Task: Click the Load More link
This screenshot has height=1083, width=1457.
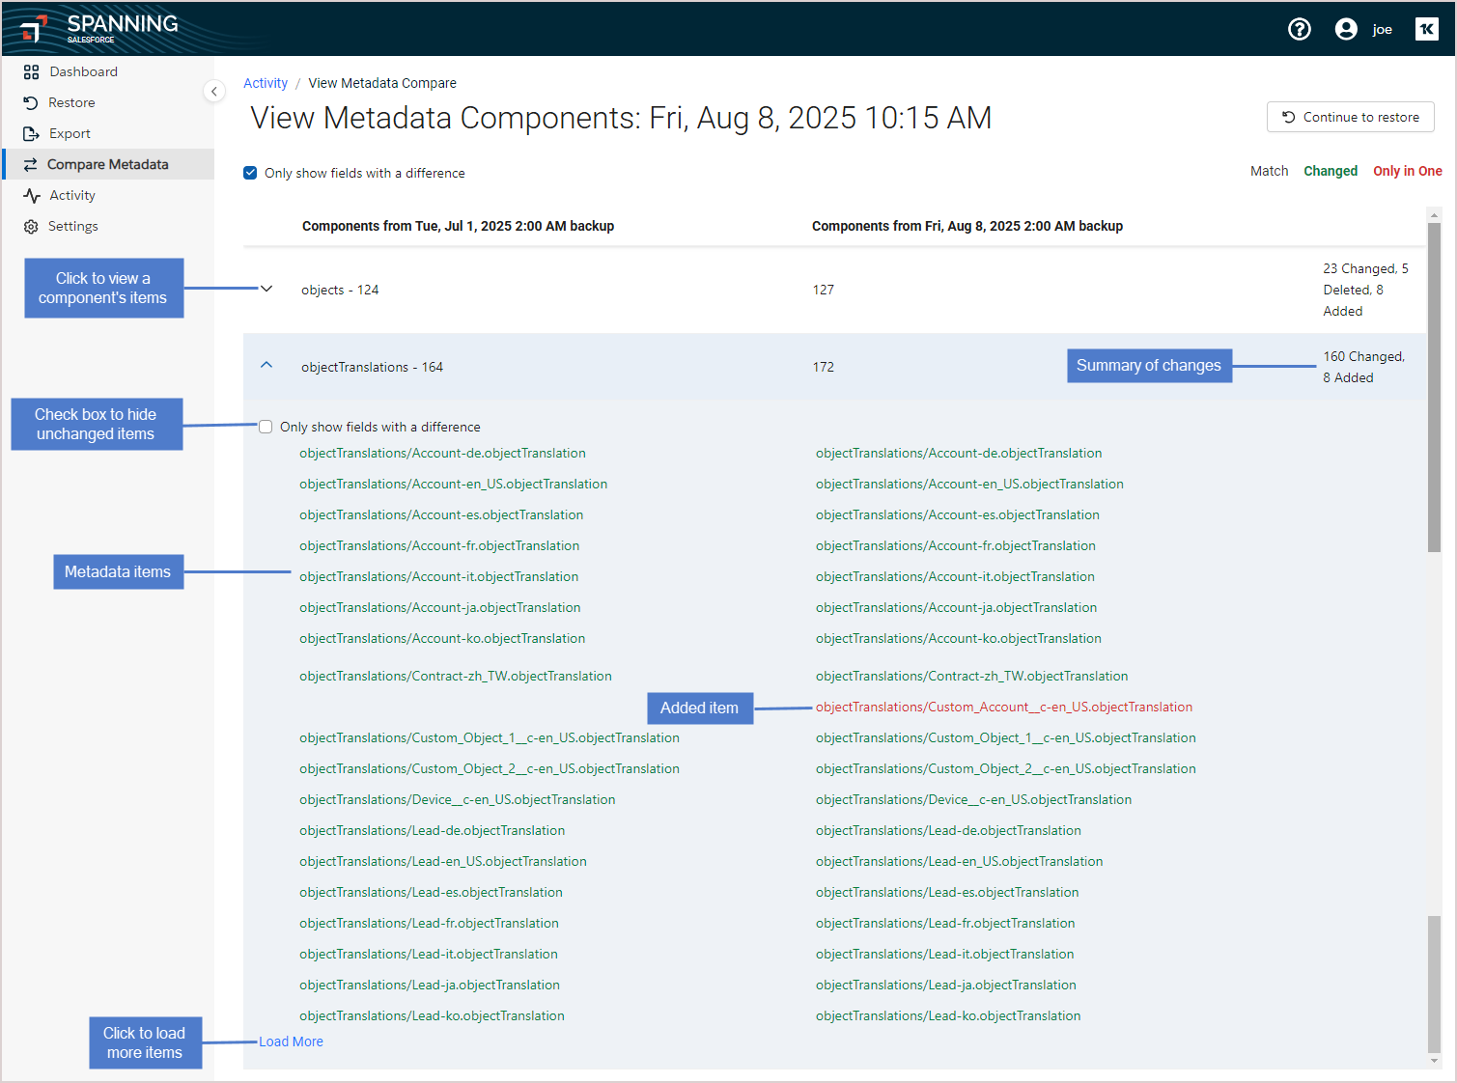Action: 291,1041
